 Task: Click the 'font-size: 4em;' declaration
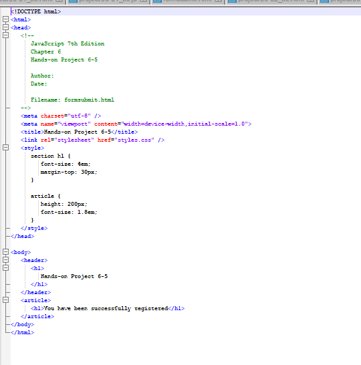(x=66, y=164)
